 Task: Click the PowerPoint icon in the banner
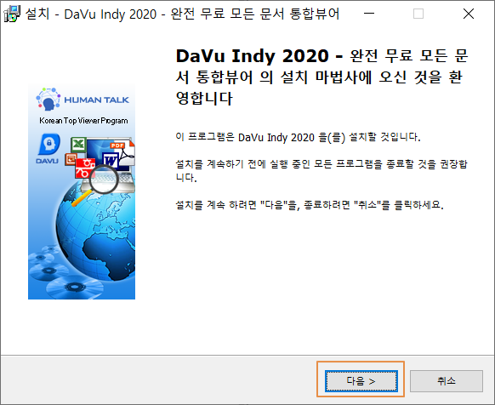click(x=71, y=159)
